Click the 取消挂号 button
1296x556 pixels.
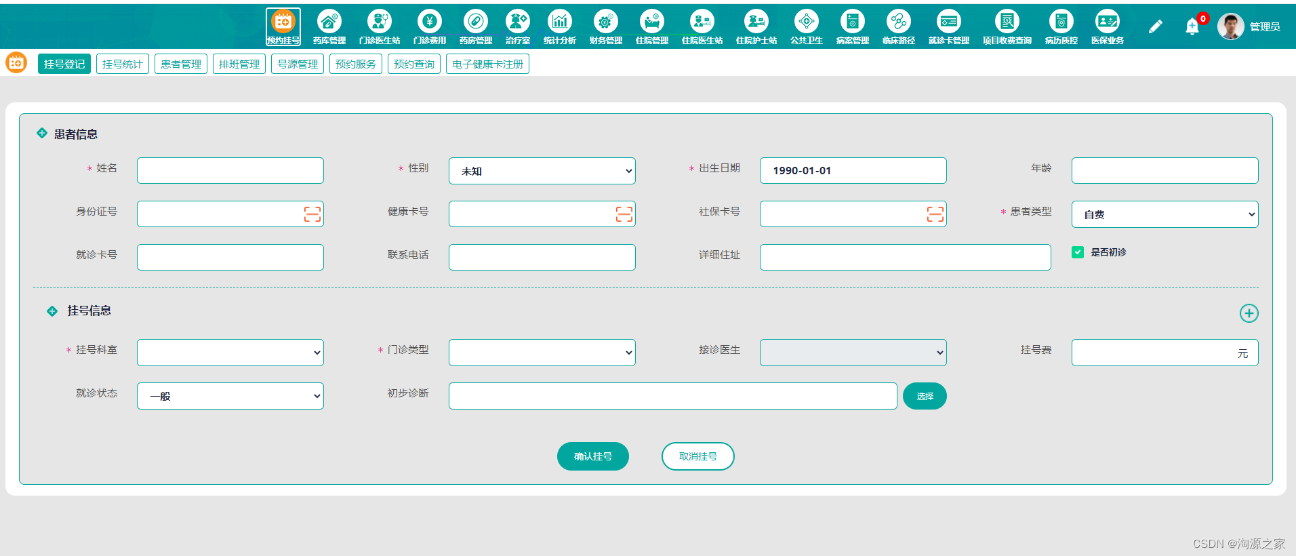click(x=698, y=456)
